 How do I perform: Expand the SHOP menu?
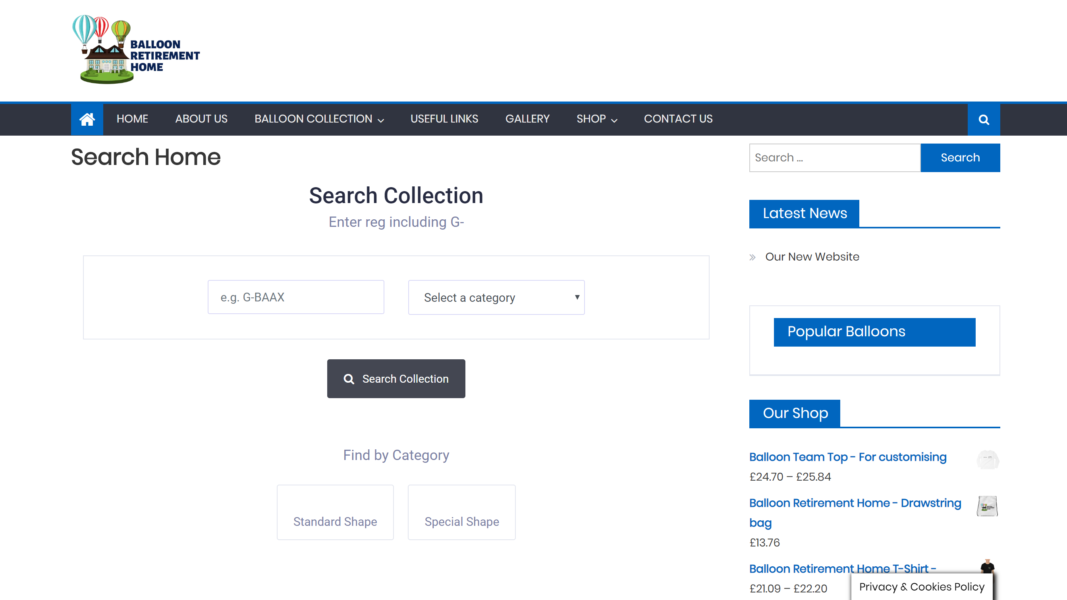(x=596, y=119)
